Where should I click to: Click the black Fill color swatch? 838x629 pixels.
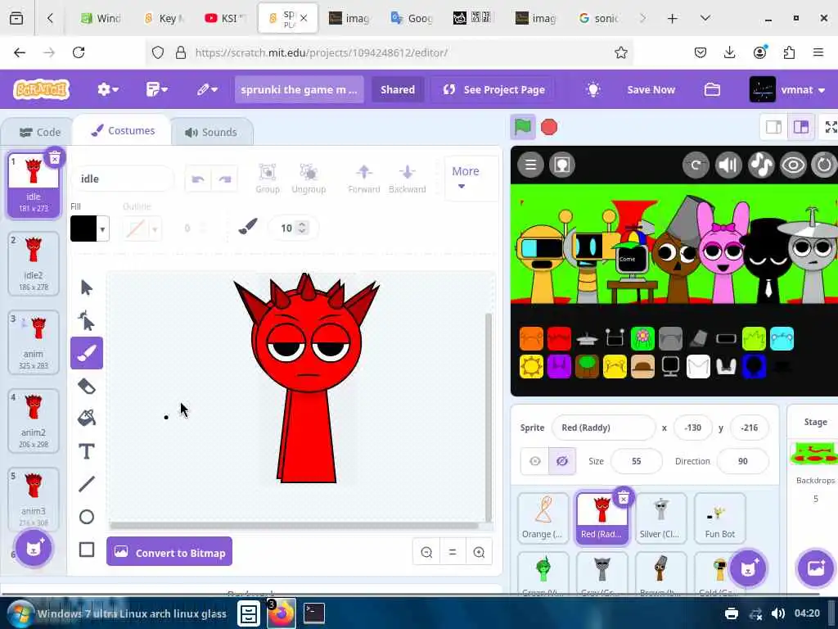[x=83, y=229]
